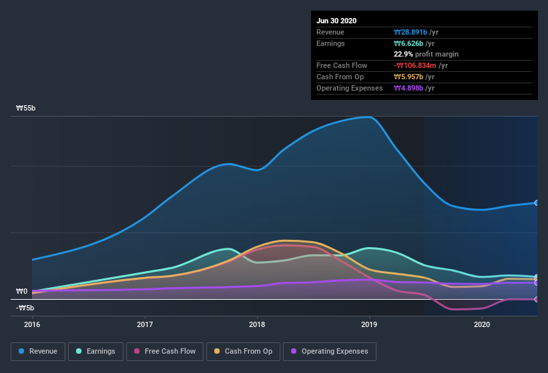Click the purple Operating Expenses legend dot
Image resolution: width=548 pixels, height=373 pixels.
click(x=294, y=351)
